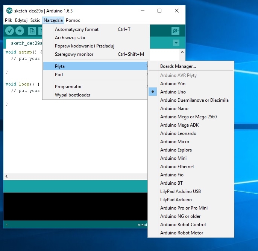Click Popraw kodowanie i Przeładuj
The height and width of the screenshot is (251, 258).
[x=96, y=46]
